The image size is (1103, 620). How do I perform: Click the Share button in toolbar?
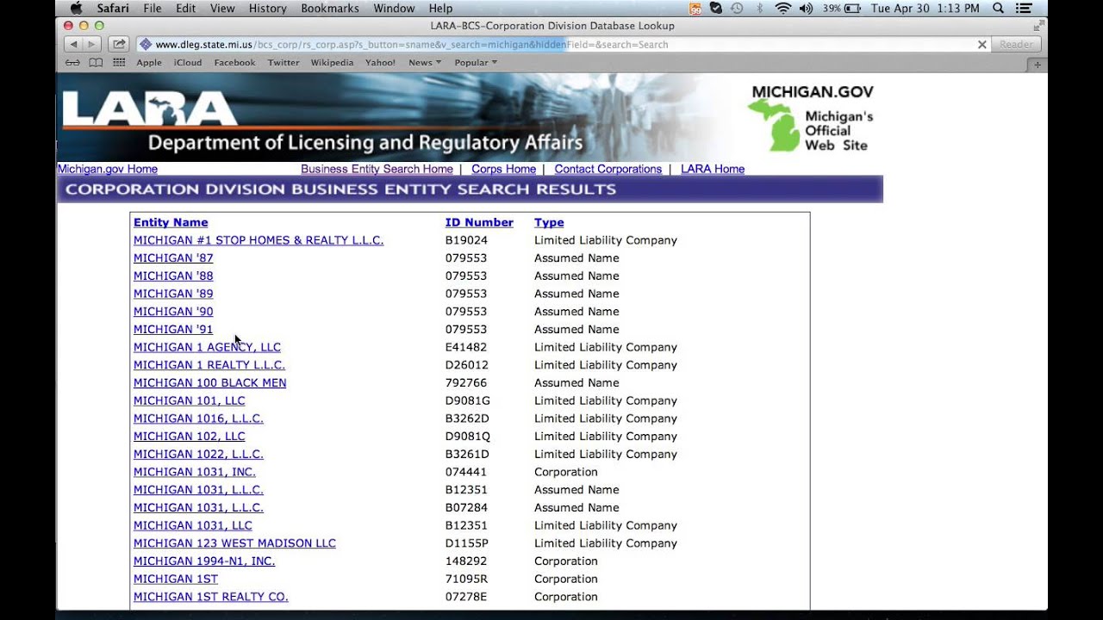click(119, 44)
